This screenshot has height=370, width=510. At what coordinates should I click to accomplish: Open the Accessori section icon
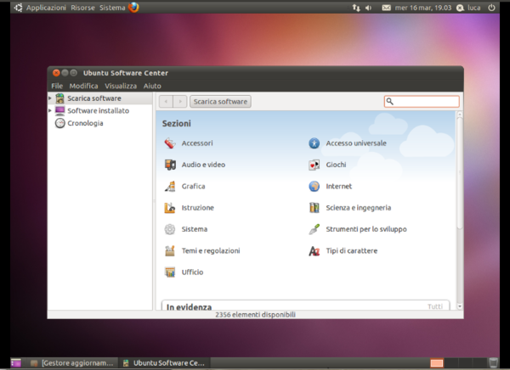170,143
